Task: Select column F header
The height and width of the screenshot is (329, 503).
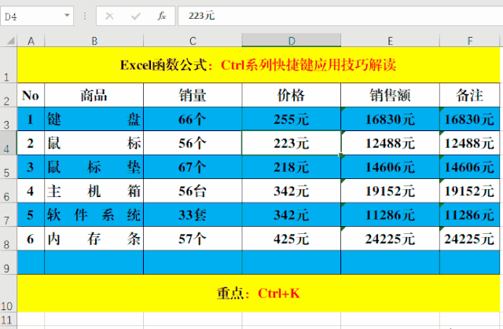Action: [469, 41]
